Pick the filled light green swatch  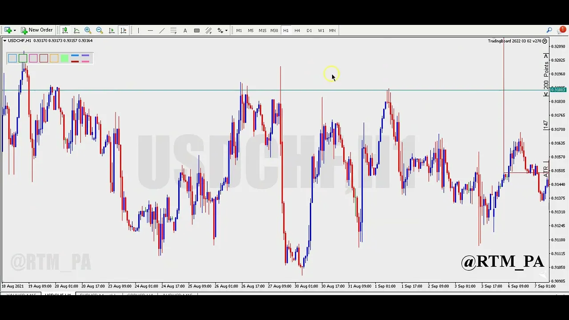click(x=64, y=58)
